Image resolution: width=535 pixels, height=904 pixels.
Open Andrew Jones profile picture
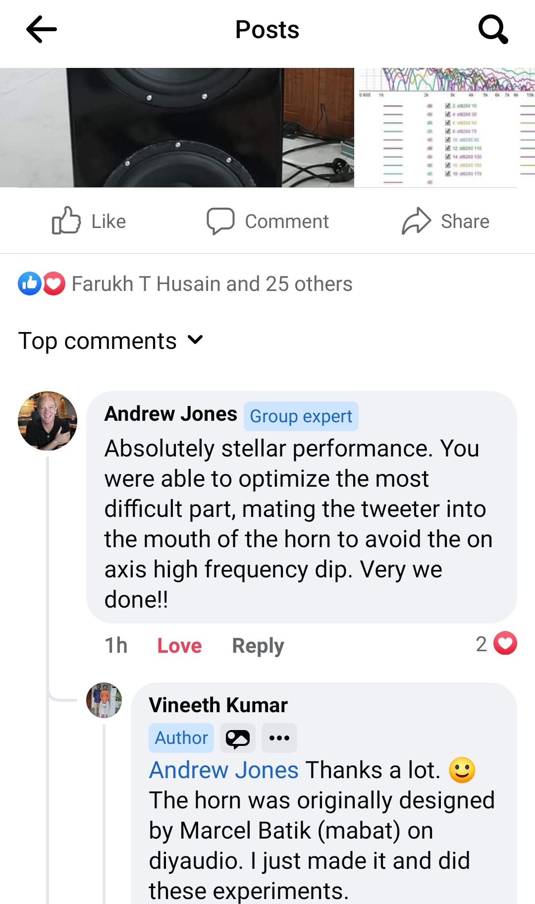[48, 421]
